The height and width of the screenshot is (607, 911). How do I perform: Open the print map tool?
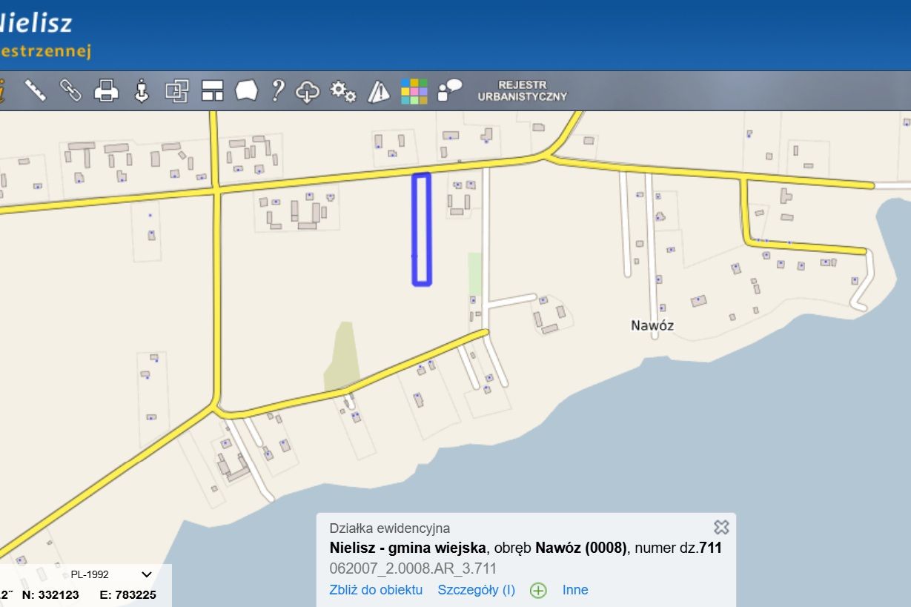click(x=106, y=90)
